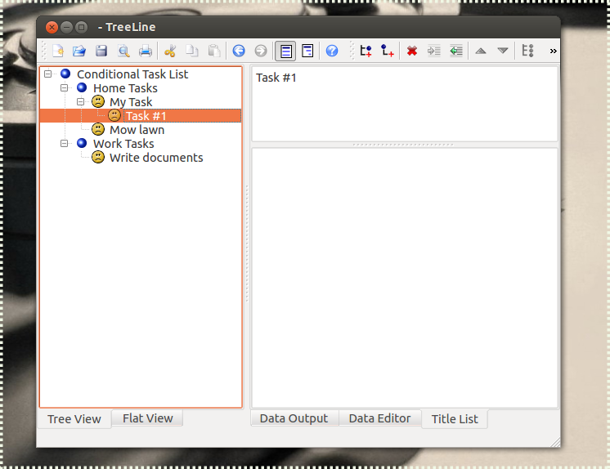Image resolution: width=610 pixels, height=469 pixels.
Task: Go back with the blue left arrow
Action: [239, 51]
